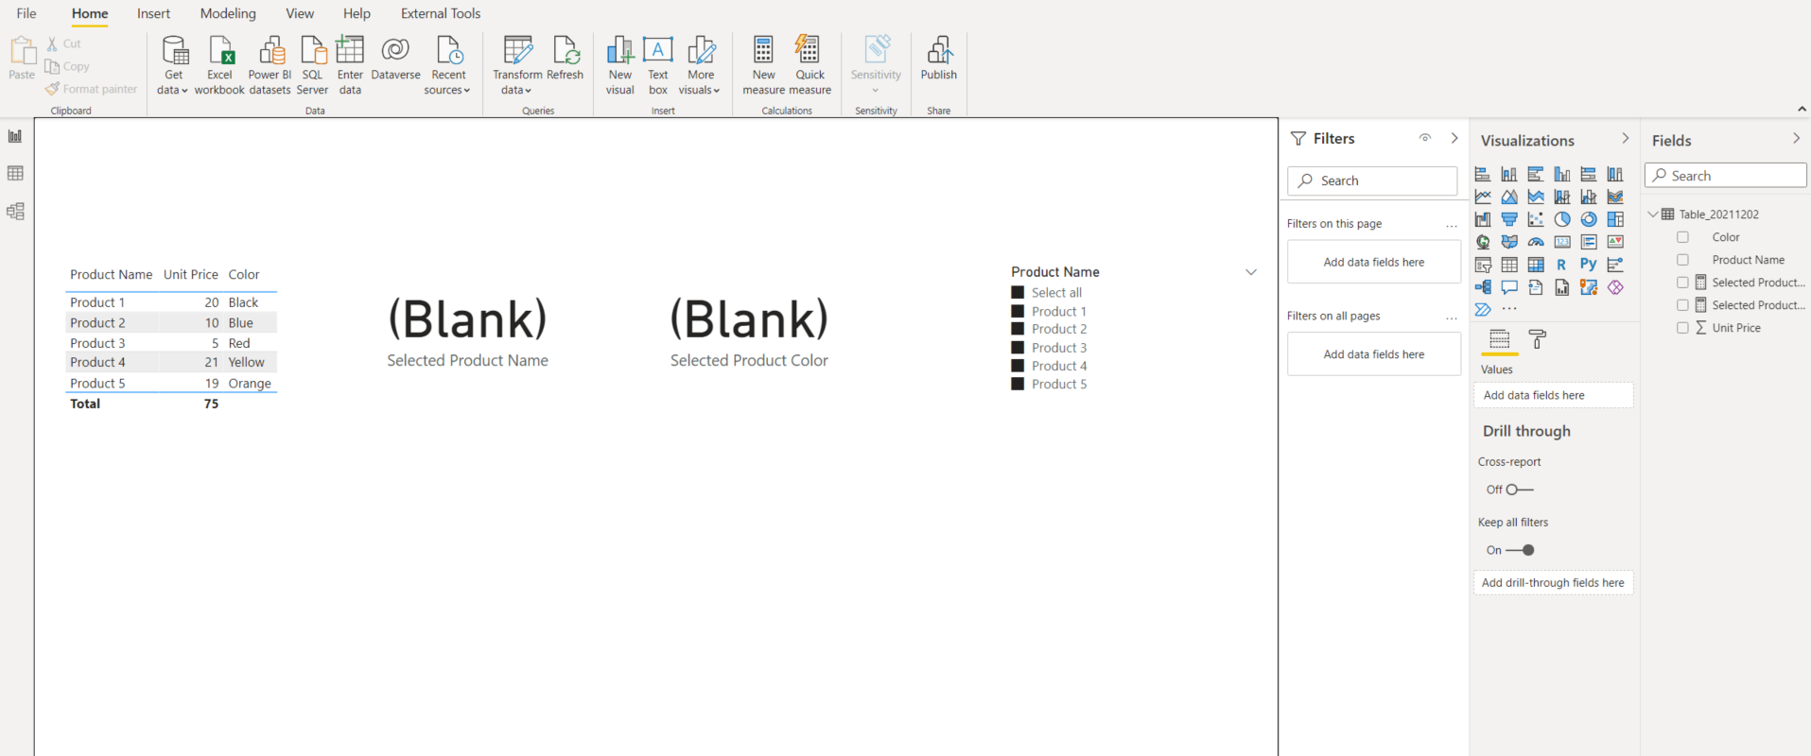Publish the report

tap(939, 59)
